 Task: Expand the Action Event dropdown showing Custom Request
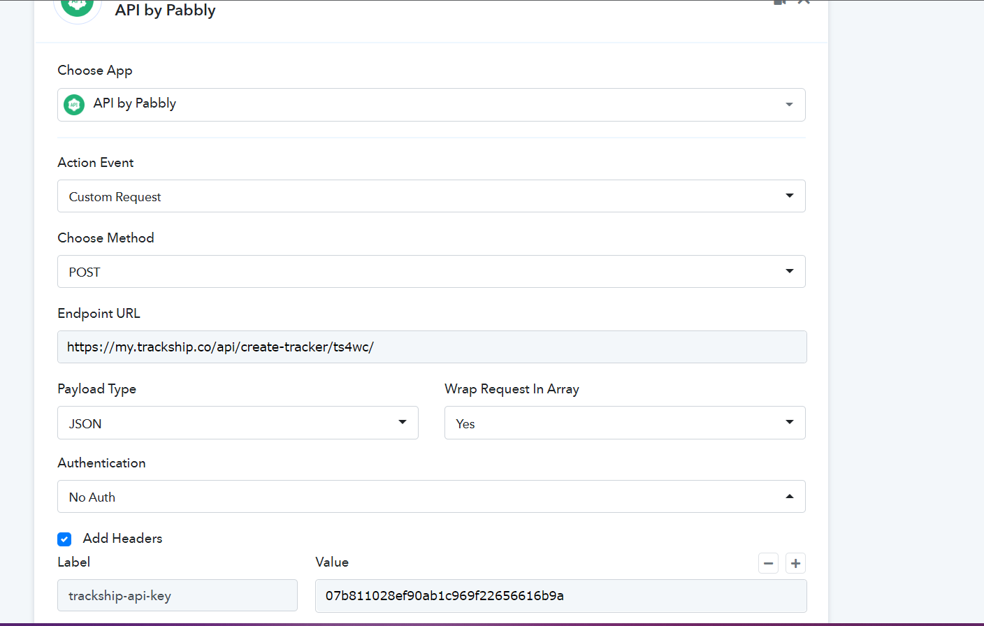pos(431,196)
